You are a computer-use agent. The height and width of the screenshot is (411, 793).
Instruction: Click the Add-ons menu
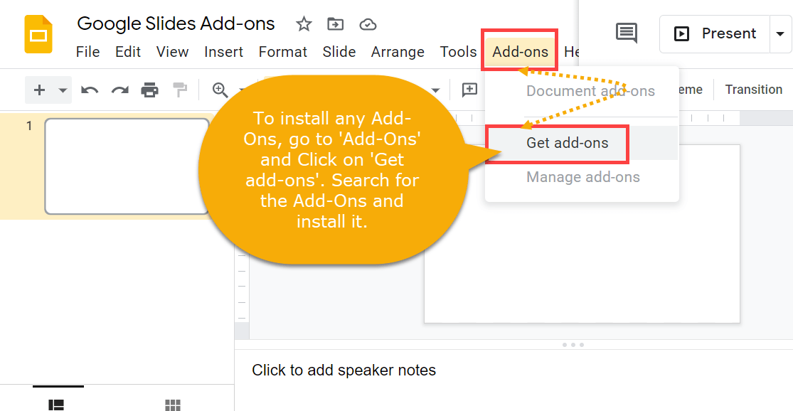[520, 52]
